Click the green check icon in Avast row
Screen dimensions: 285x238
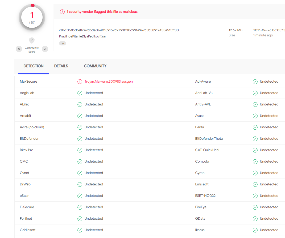click(x=255, y=116)
